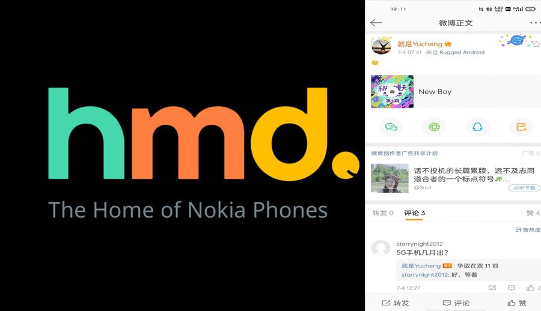Open the Rugged Android source link

pos(462,52)
